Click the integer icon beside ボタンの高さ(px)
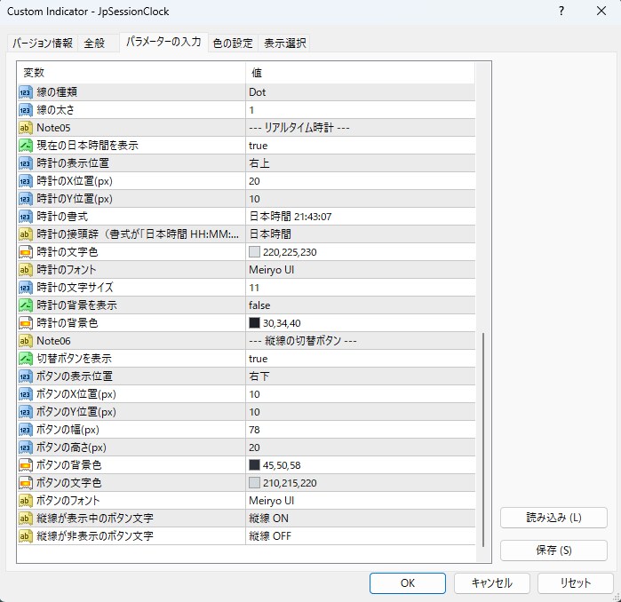Screen dimensions: 621x602 click(x=26, y=448)
